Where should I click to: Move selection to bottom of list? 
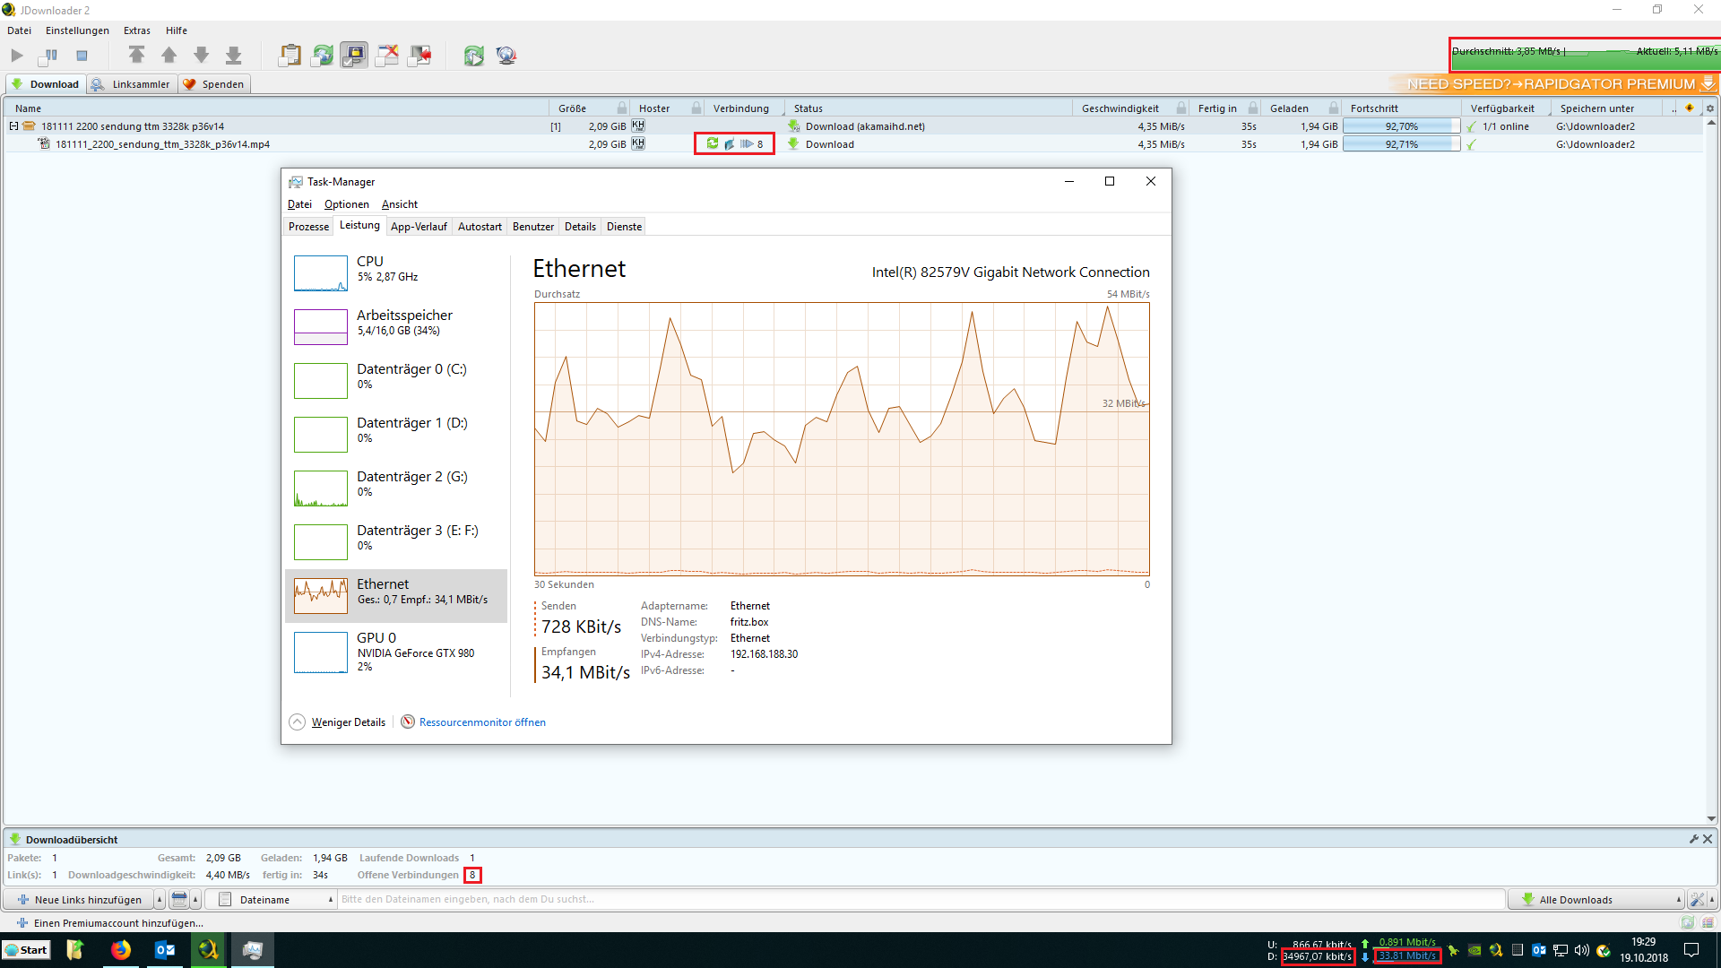click(x=233, y=56)
